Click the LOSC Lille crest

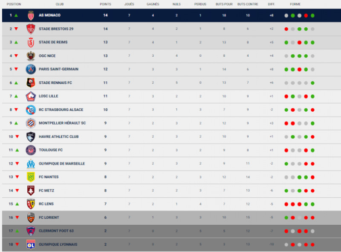pos(31,96)
